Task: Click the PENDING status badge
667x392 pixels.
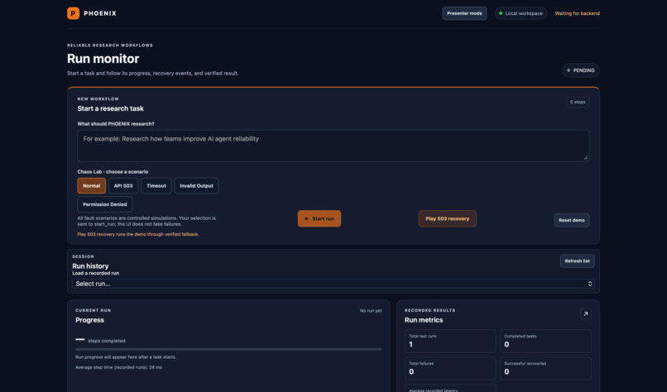Action: click(x=581, y=70)
